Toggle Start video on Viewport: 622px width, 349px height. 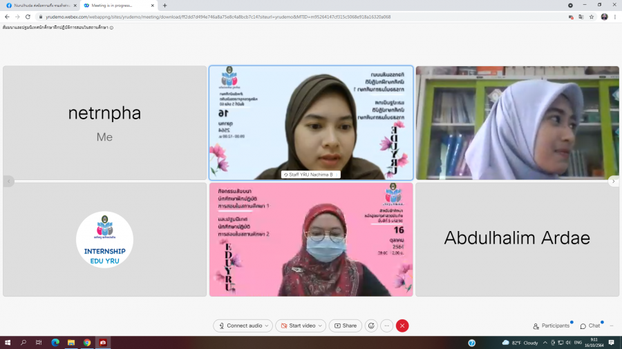300,326
